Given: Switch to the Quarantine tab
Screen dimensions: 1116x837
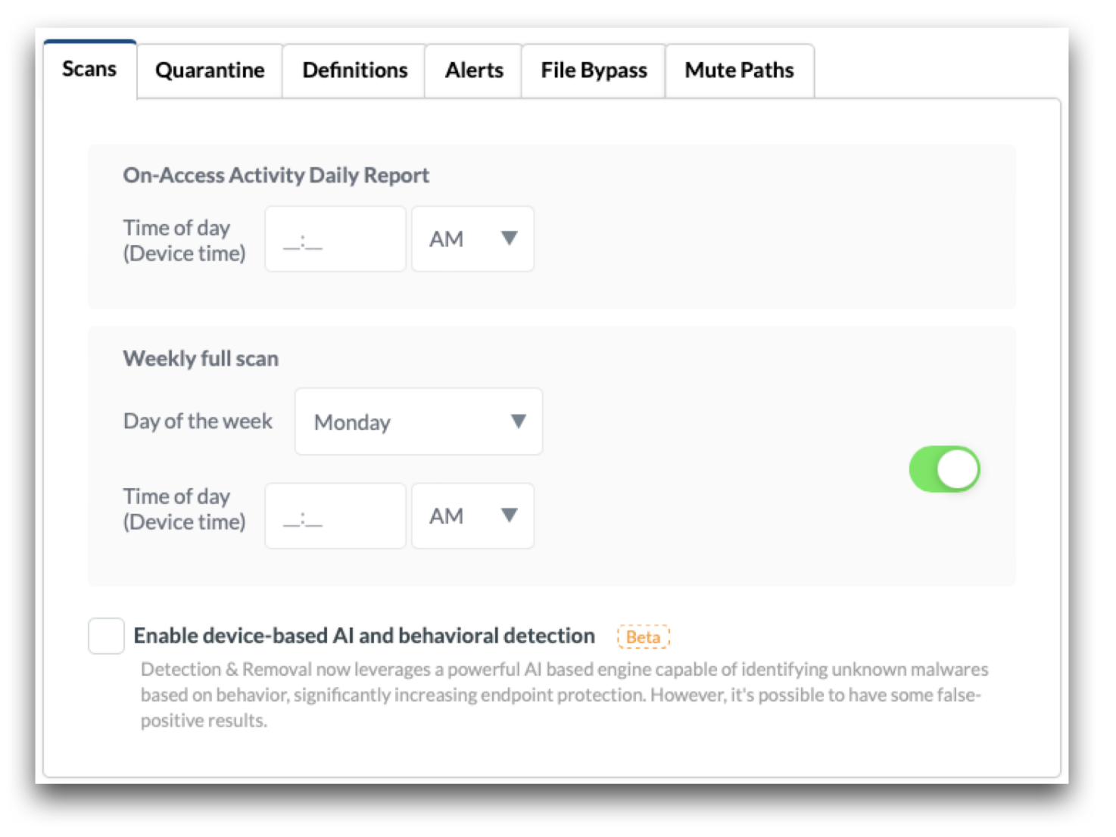Looking at the screenshot, I should [210, 70].
